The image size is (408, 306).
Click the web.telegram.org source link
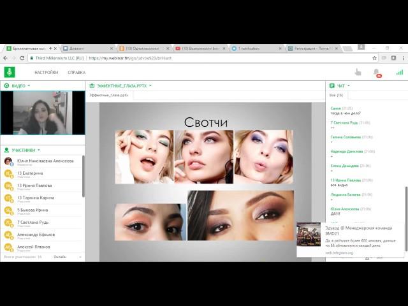pos(339,252)
